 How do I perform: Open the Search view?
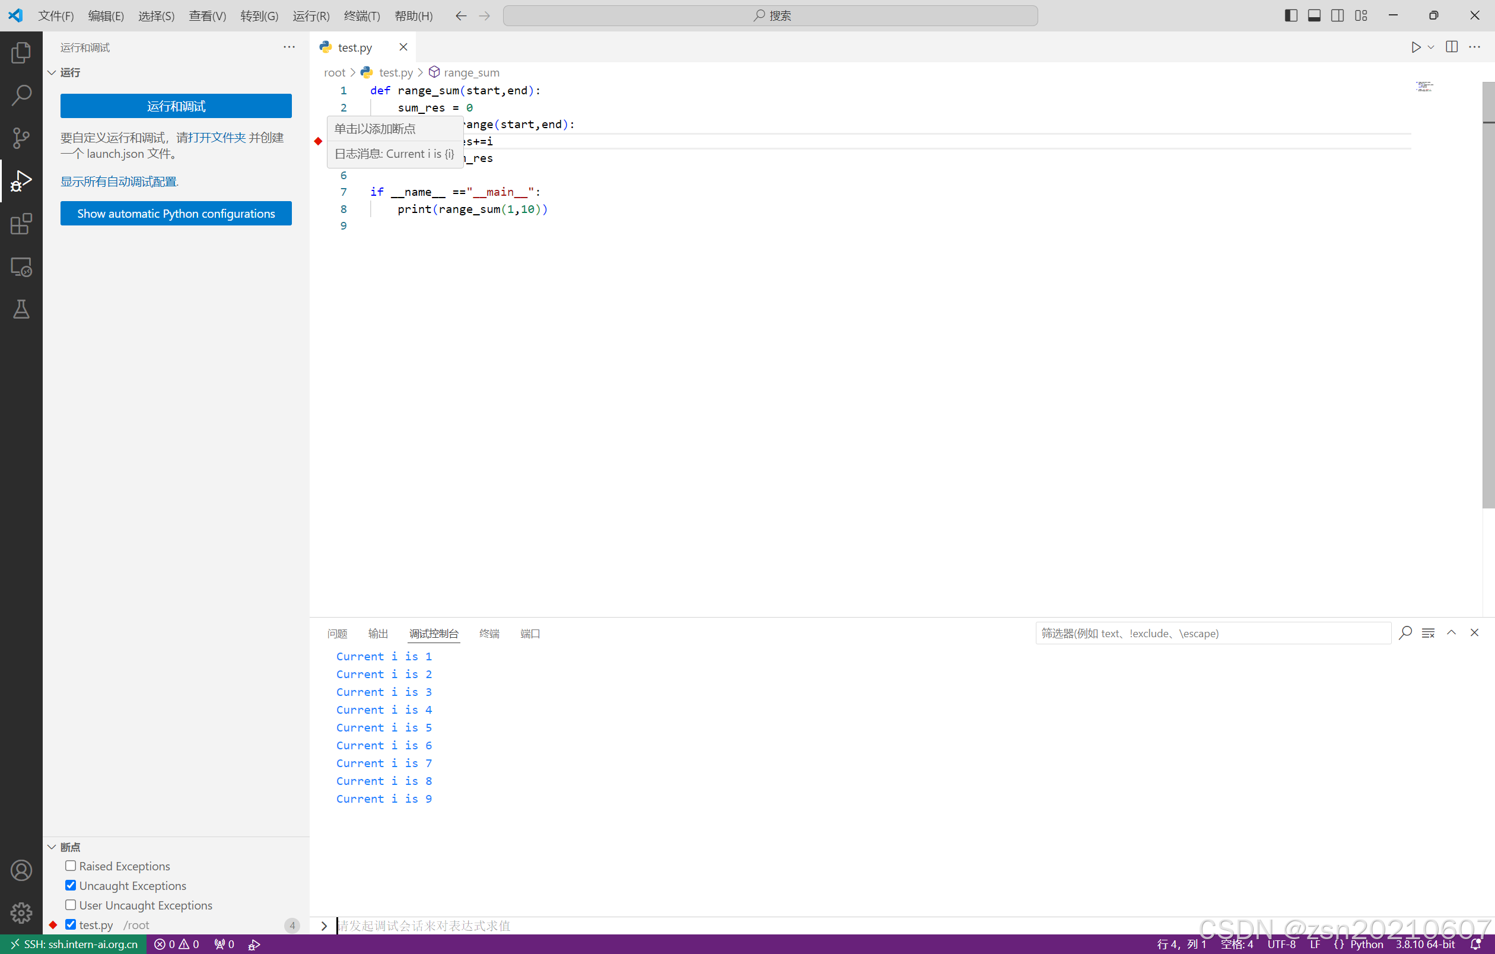point(21,95)
